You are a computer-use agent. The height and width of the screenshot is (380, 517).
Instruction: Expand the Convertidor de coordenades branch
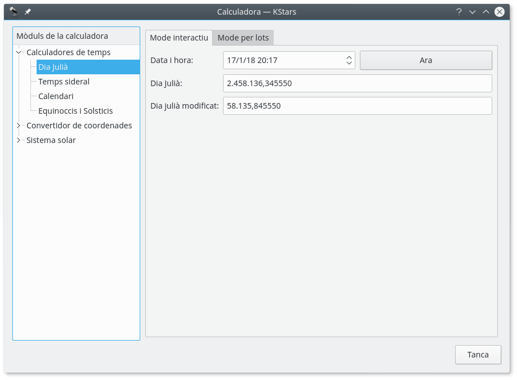tap(19, 126)
